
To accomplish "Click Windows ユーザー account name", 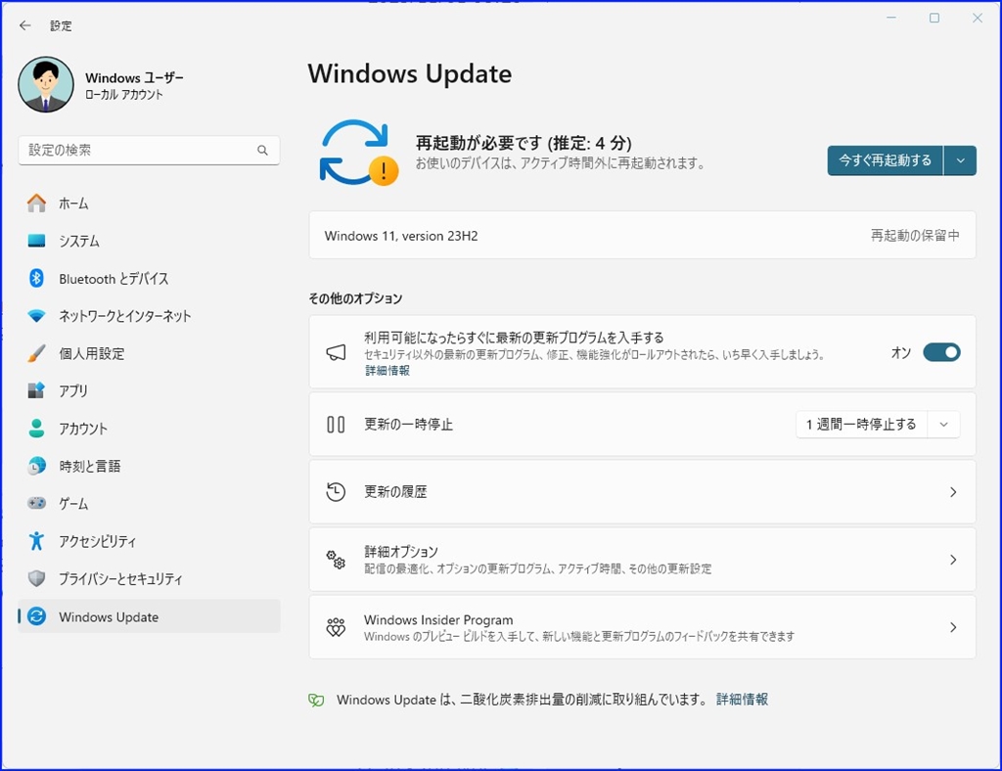I will coord(134,78).
